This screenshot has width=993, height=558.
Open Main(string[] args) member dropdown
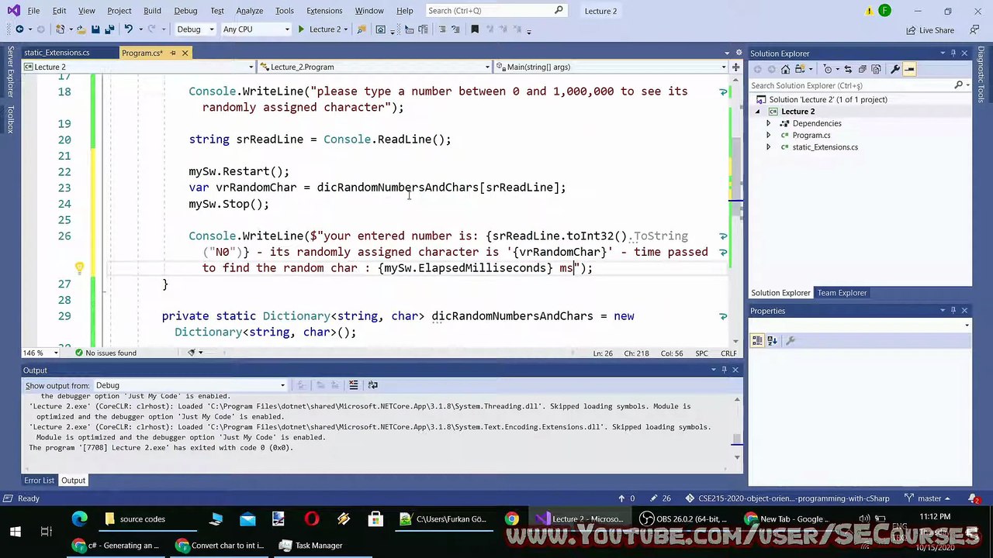(611, 67)
